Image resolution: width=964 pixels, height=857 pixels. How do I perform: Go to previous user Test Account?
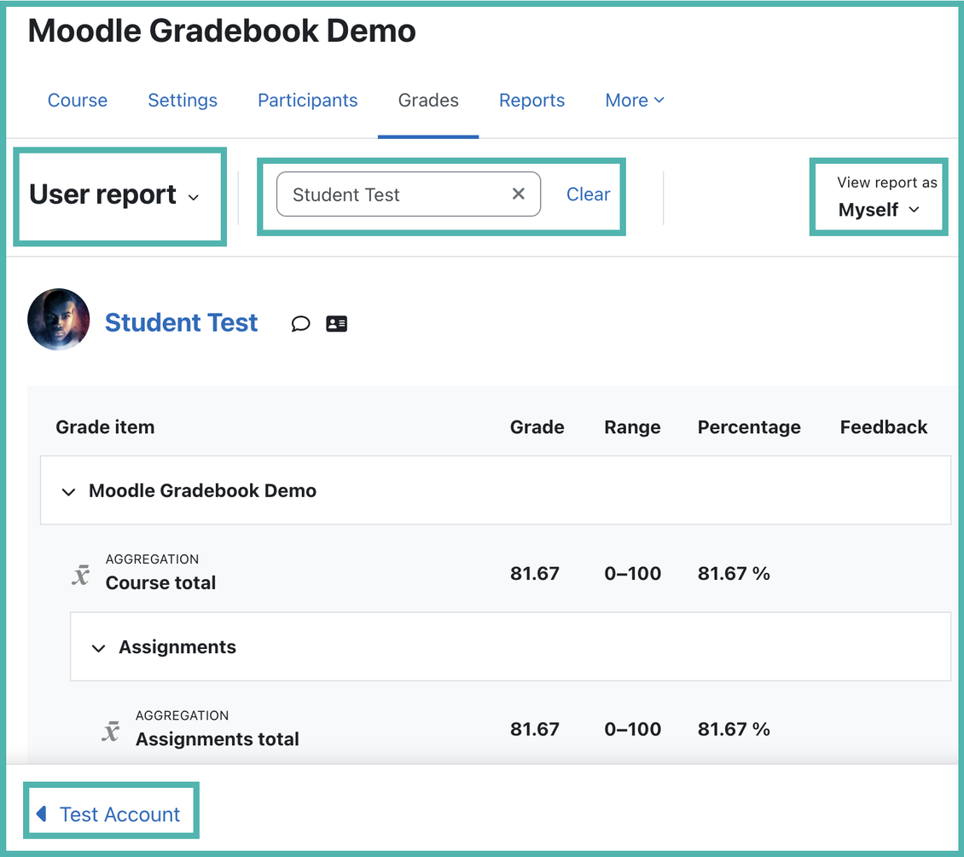109,814
